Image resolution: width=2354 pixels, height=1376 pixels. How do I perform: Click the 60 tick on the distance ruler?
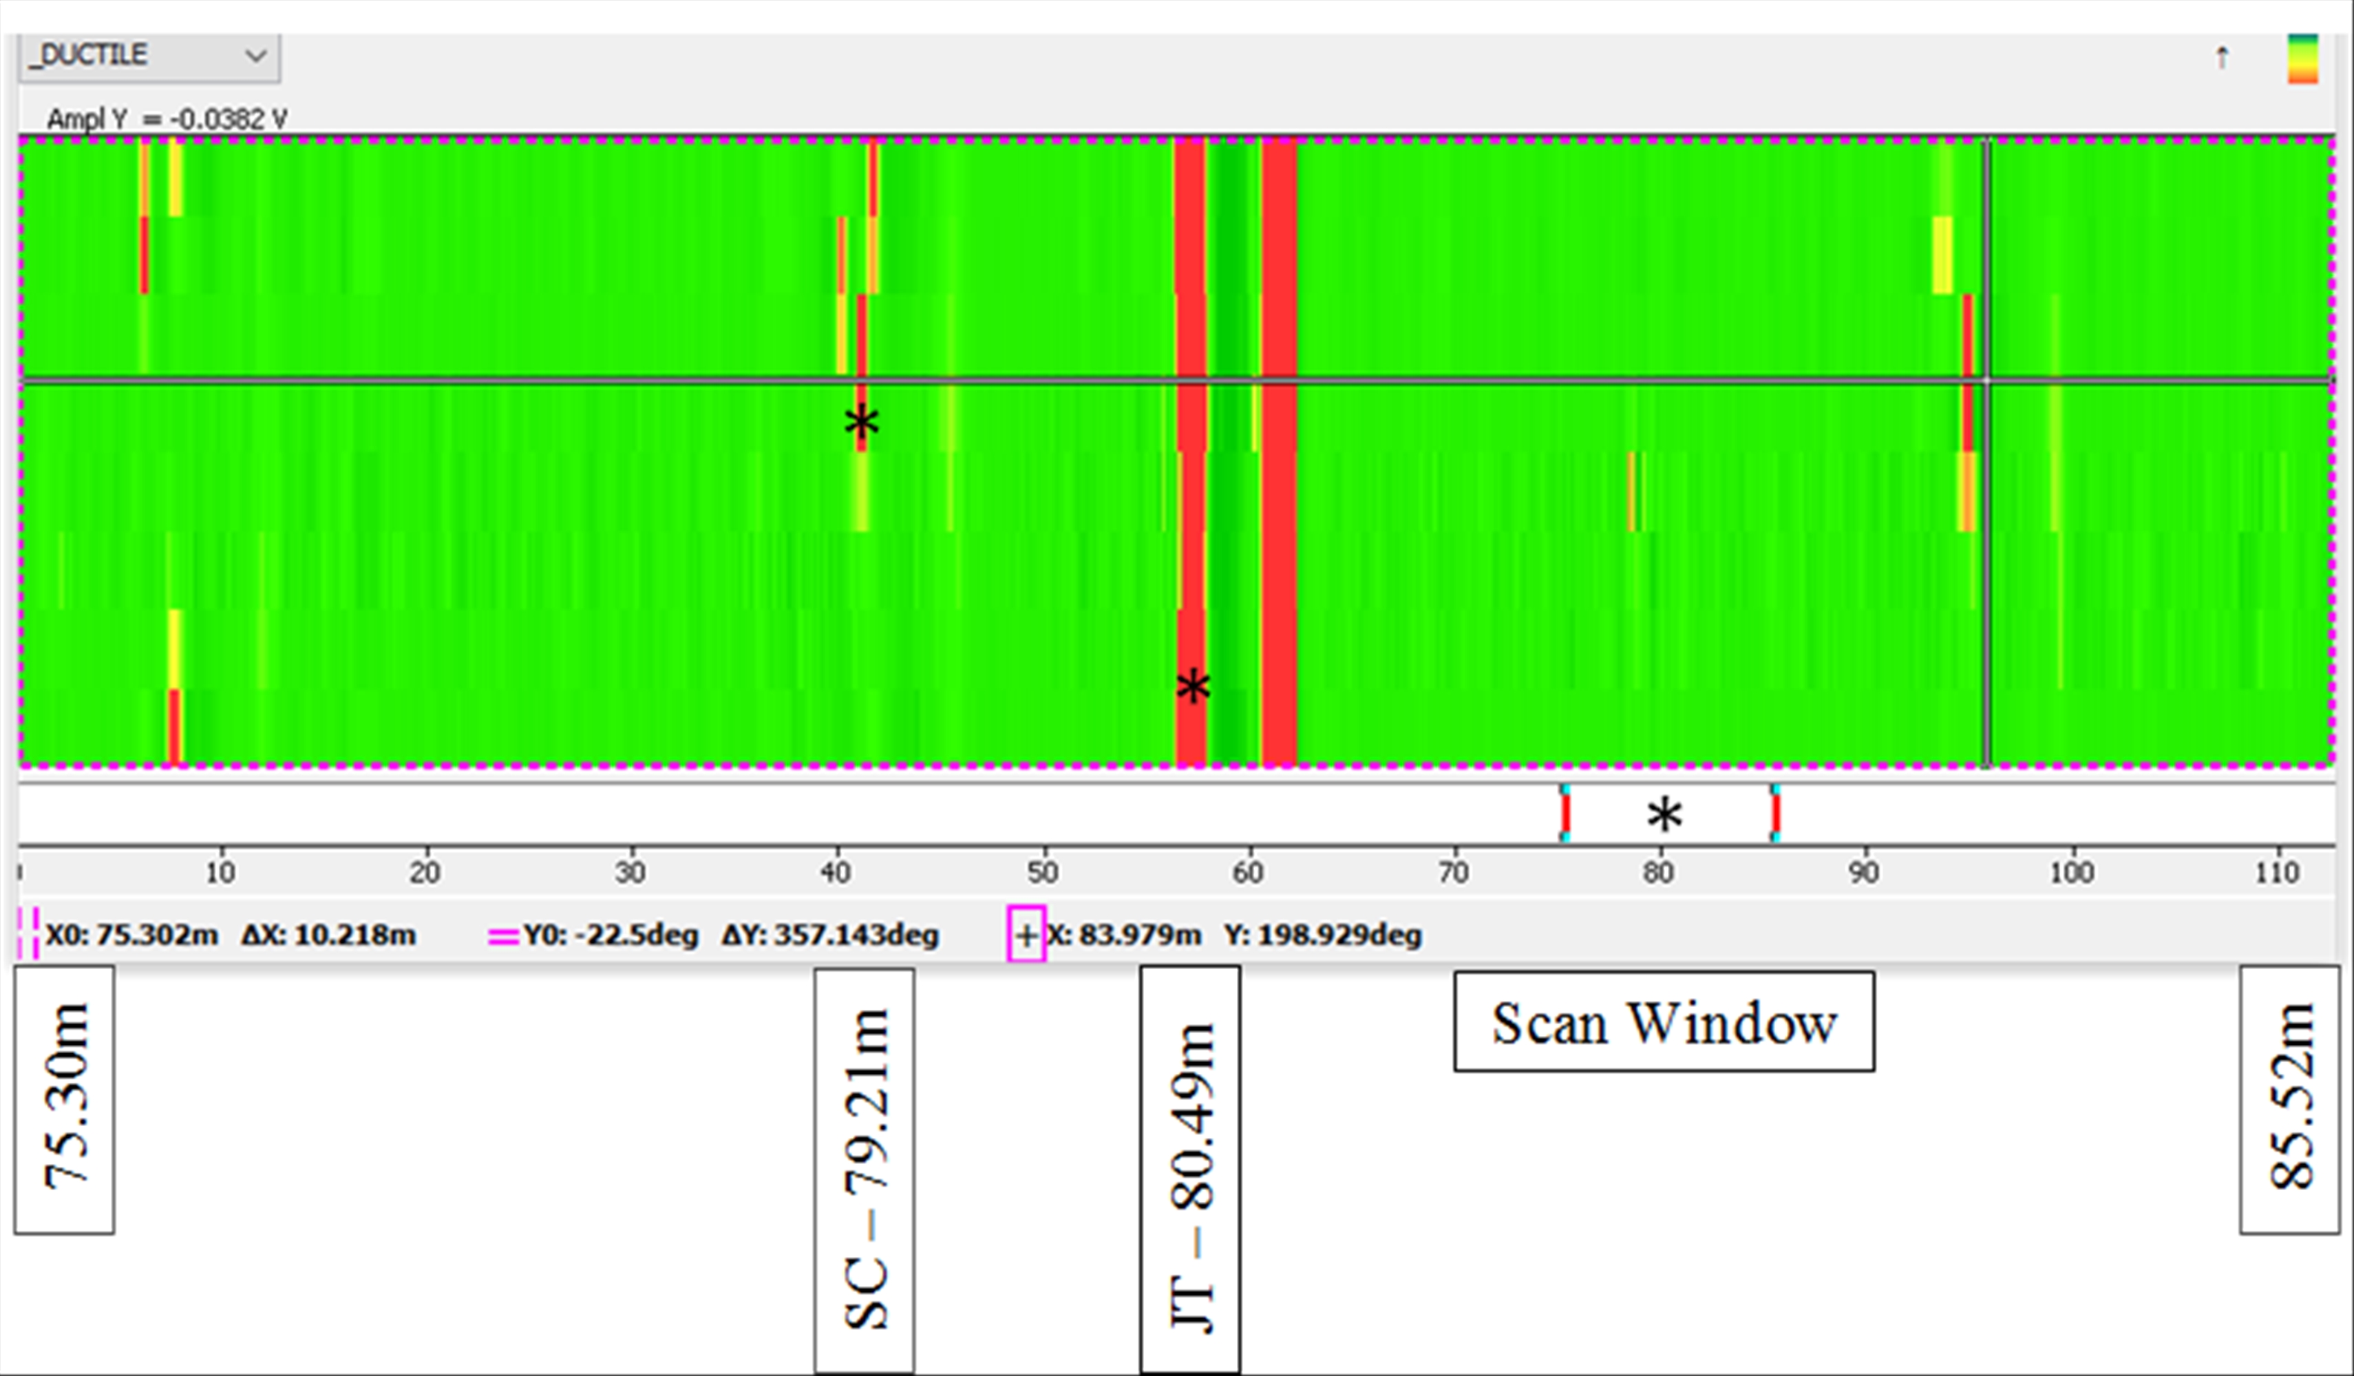pyautogui.click(x=1248, y=873)
